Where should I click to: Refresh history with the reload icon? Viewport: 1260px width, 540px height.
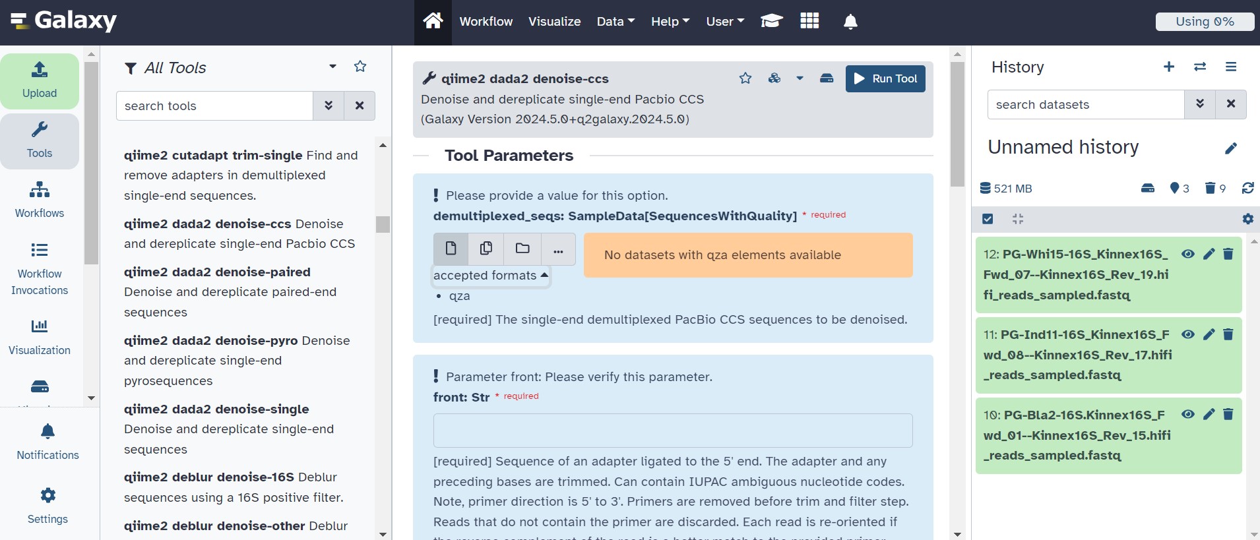1247,189
